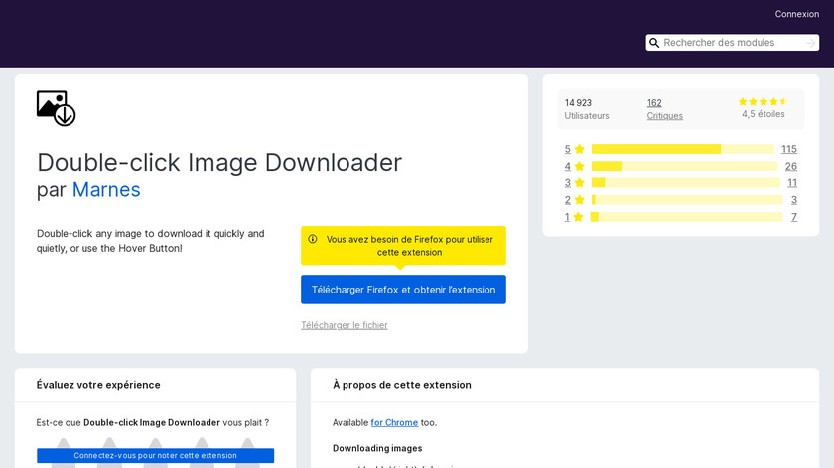Open the 11 three-star reviews count
The height and width of the screenshot is (468, 834).
coord(792,182)
